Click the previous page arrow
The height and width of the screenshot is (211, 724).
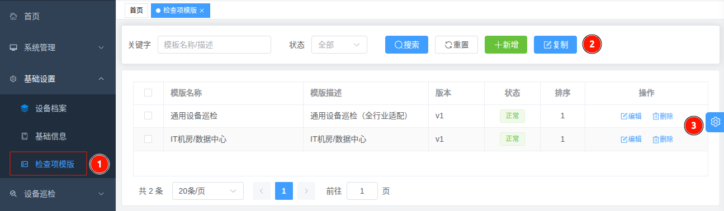[262, 191]
